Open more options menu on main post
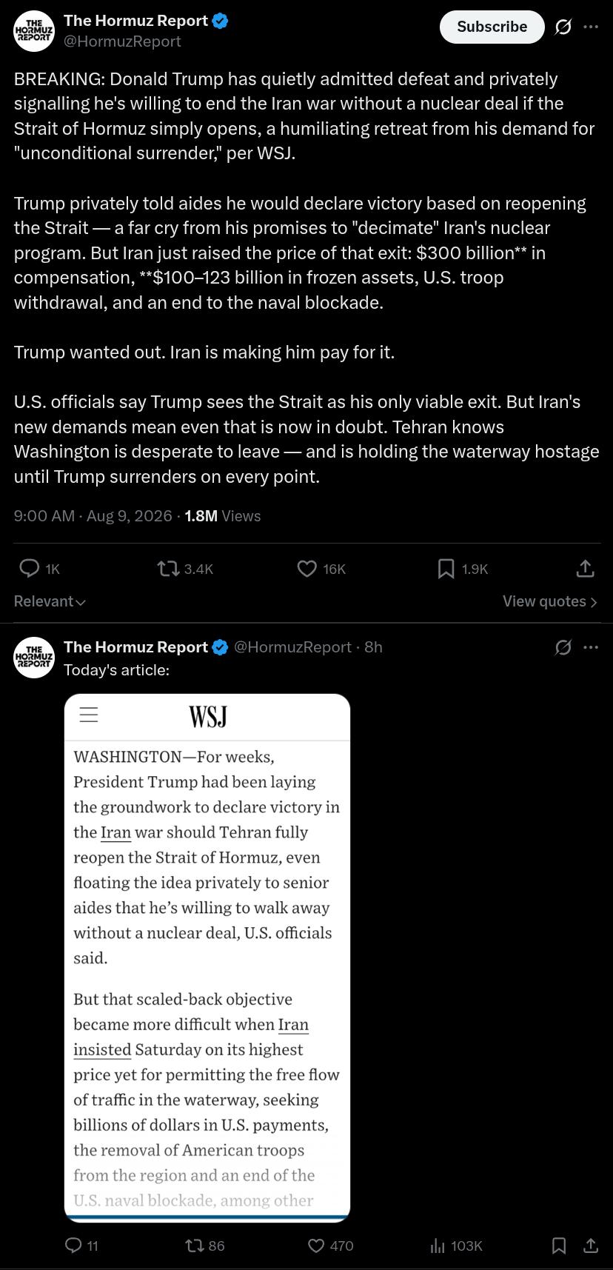This screenshot has width=613, height=1270. click(591, 27)
